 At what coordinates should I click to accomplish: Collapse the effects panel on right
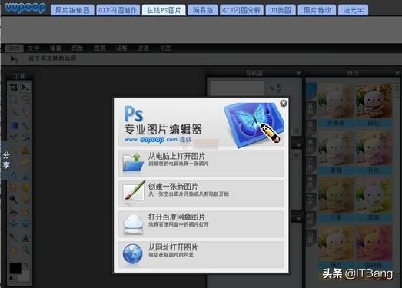coord(397,74)
